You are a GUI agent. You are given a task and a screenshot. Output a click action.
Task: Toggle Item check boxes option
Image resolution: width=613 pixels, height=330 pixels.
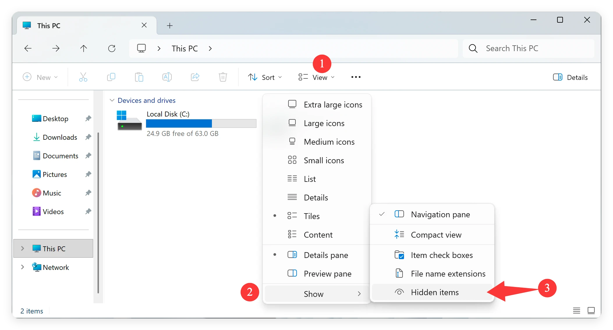pos(432,255)
